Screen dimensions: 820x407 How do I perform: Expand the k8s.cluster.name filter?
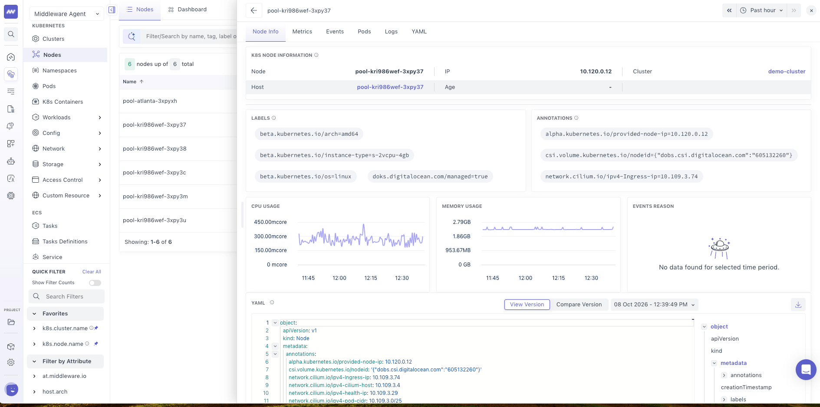[34, 328]
